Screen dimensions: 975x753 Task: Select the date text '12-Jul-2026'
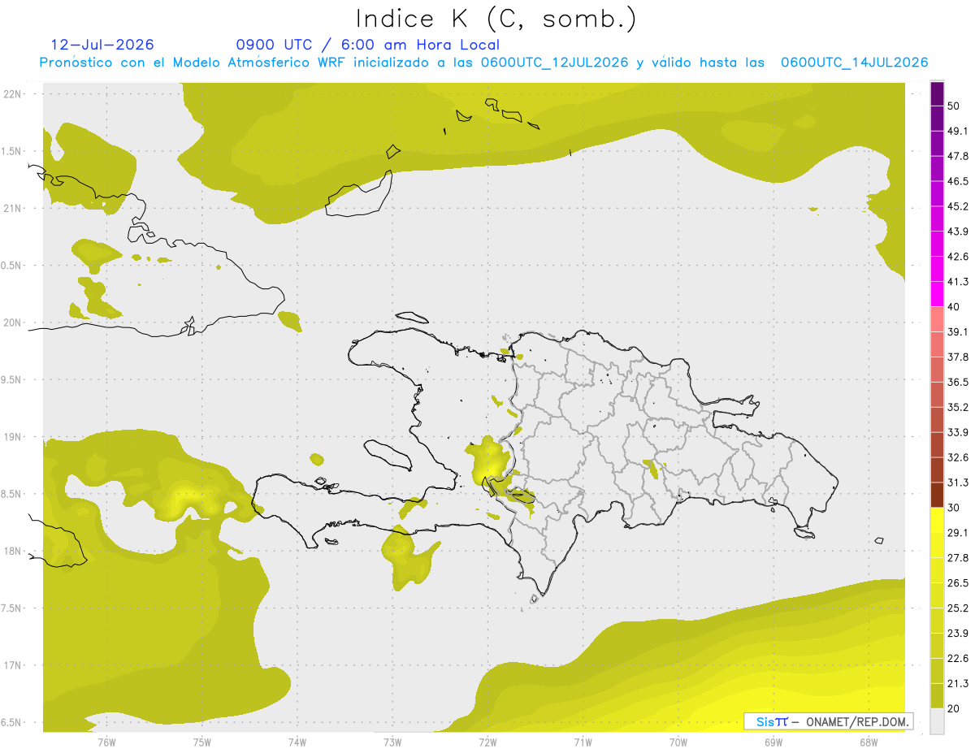(x=102, y=45)
